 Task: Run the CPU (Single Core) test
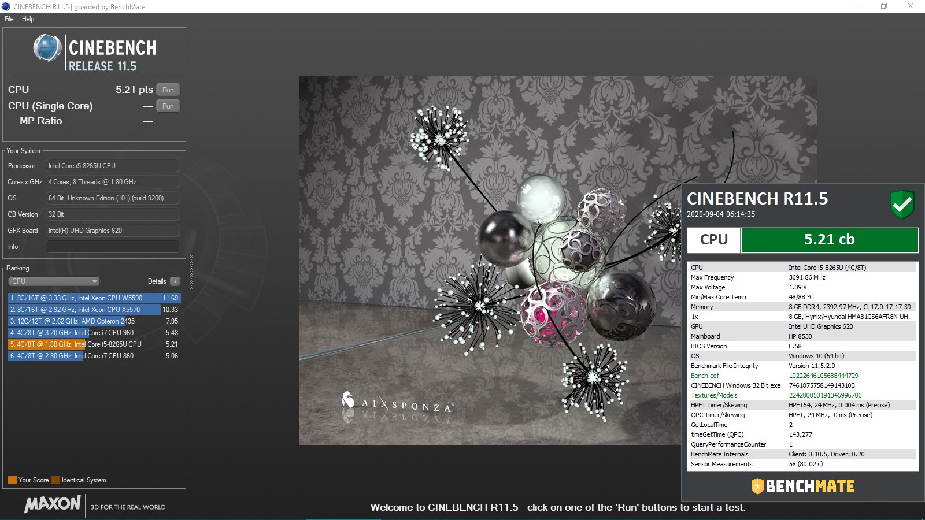(168, 106)
